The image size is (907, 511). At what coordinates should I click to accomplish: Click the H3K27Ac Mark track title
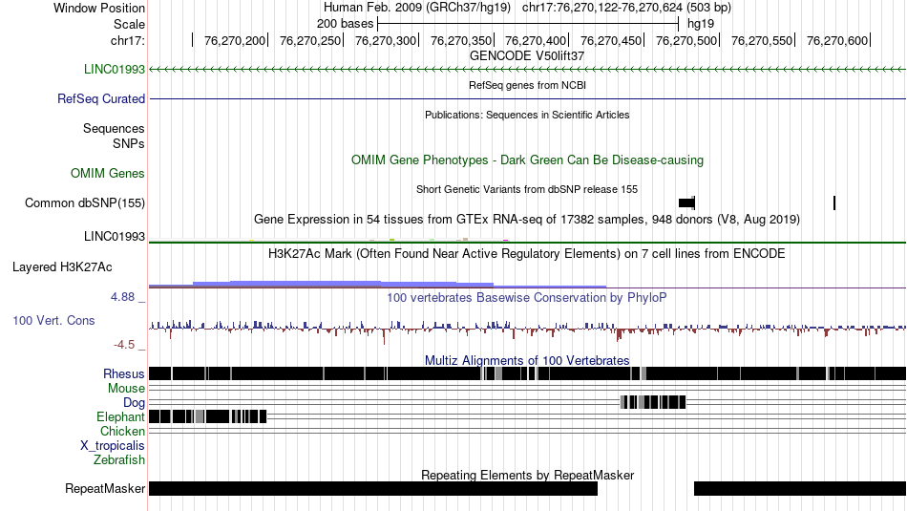[x=527, y=253]
